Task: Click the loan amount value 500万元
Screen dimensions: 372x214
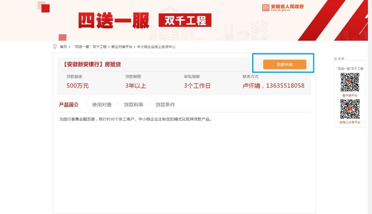Action: pyautogui.click(x=77, y=86)
